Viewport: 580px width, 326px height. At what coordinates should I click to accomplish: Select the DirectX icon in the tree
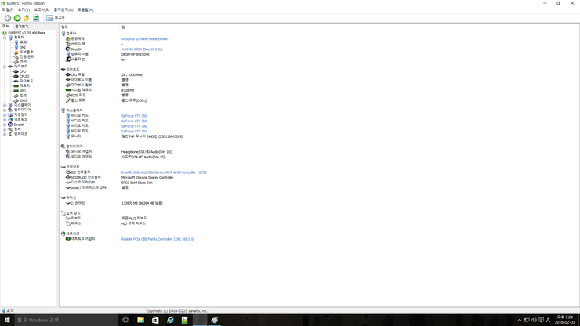[x=10, y=125]
